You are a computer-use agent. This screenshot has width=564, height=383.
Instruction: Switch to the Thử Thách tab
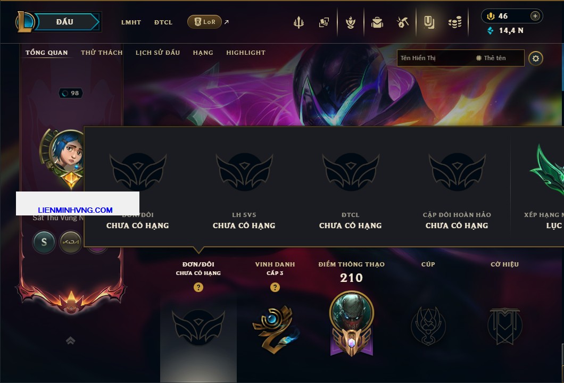tap(102, 53)
